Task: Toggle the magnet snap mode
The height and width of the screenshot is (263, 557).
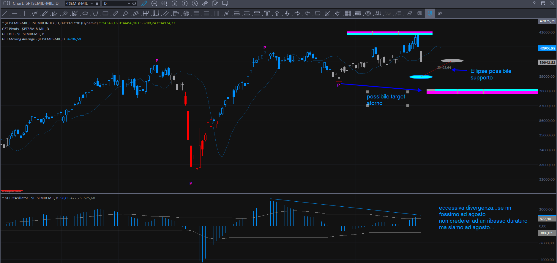Action: [x=430, y=13]
